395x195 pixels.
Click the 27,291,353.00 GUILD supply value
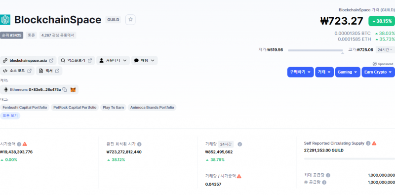324,151
